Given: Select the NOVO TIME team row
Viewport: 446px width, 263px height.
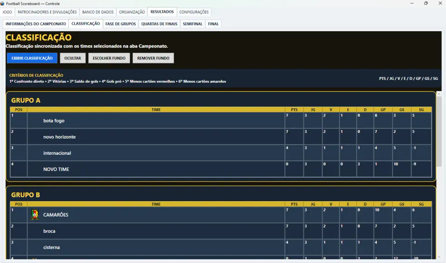Looking at the screenshot, I should [x=221, y=169].
